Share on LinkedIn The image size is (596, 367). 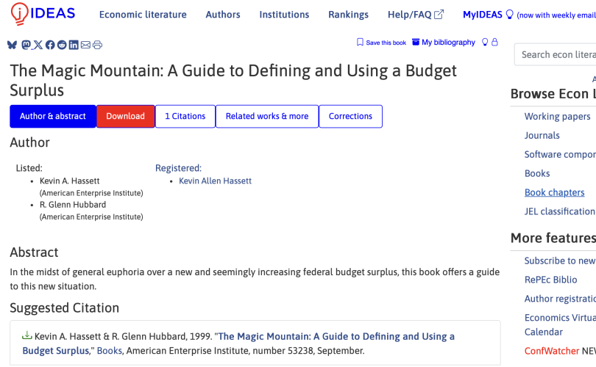[74, 45]
